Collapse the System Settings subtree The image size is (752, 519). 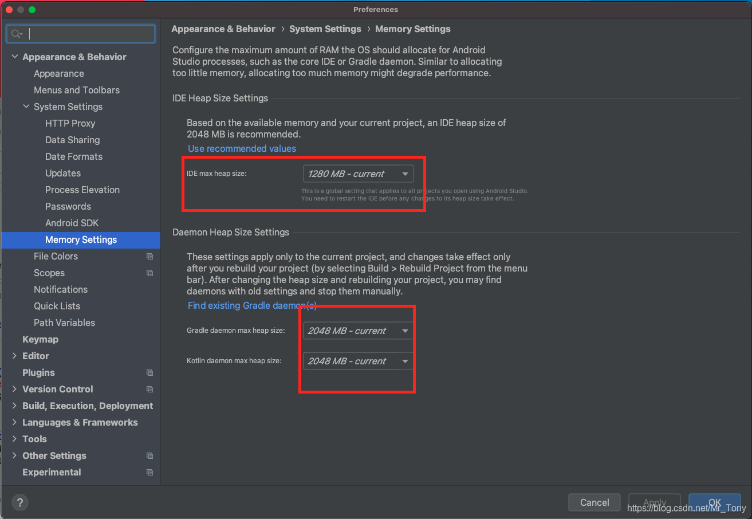coord(26,107)
